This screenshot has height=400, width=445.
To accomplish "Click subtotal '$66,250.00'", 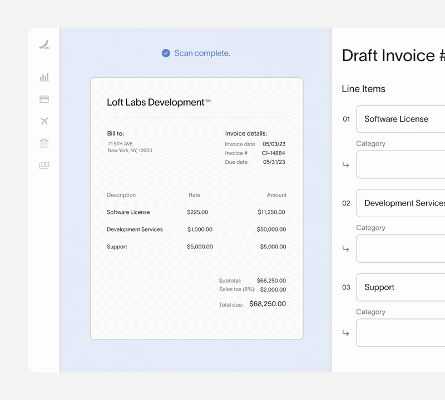I will click(271, 281).
